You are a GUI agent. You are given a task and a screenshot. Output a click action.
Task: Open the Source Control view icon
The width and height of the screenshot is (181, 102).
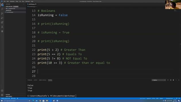[2, 13]
